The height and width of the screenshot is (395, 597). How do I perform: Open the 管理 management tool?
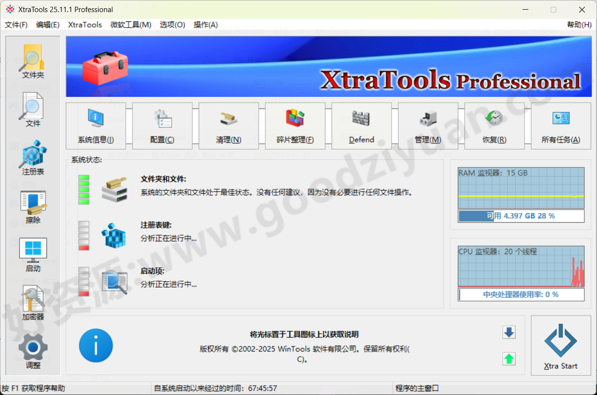428,125
